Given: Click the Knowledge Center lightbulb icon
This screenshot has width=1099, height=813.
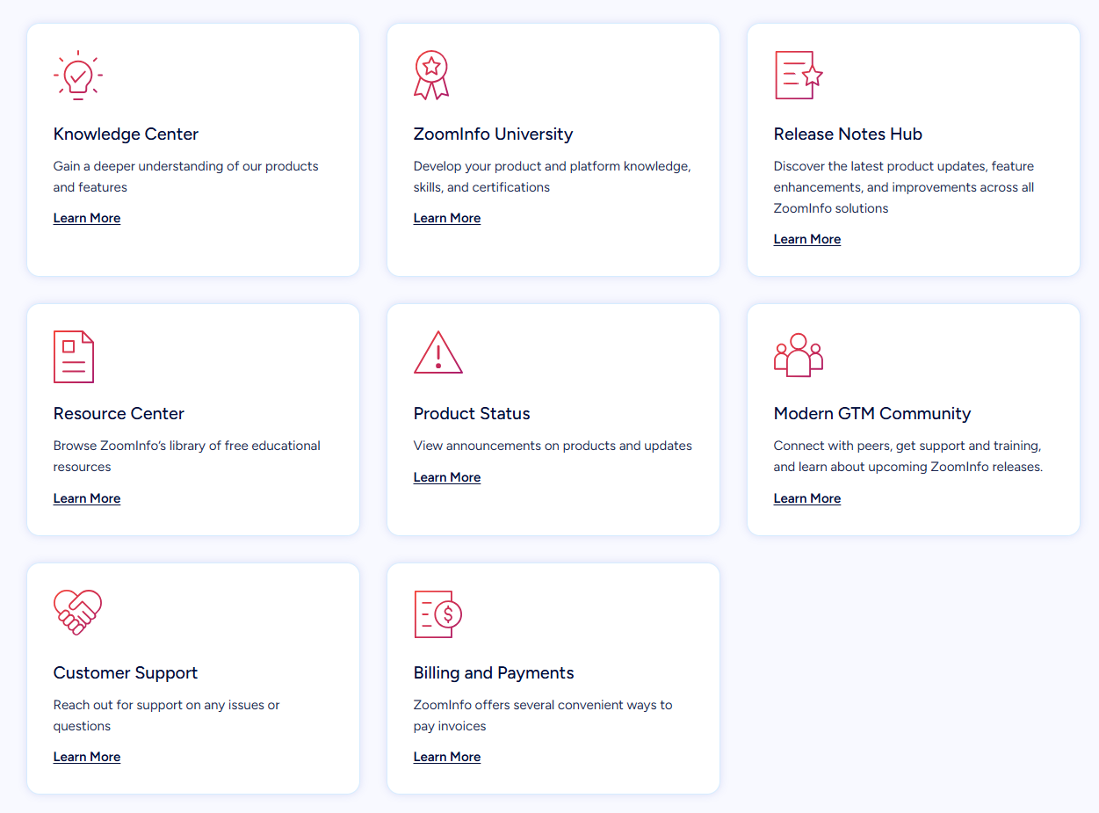Looking at the screenshot, I should (78, 75).
